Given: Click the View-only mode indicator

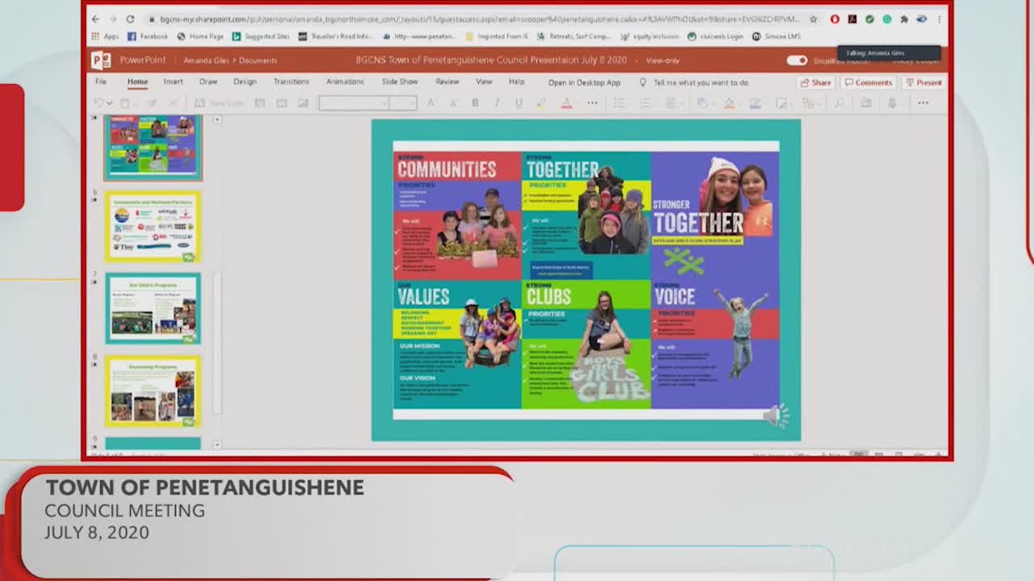Looking at the screenshot, I should [x=662, y=61].
